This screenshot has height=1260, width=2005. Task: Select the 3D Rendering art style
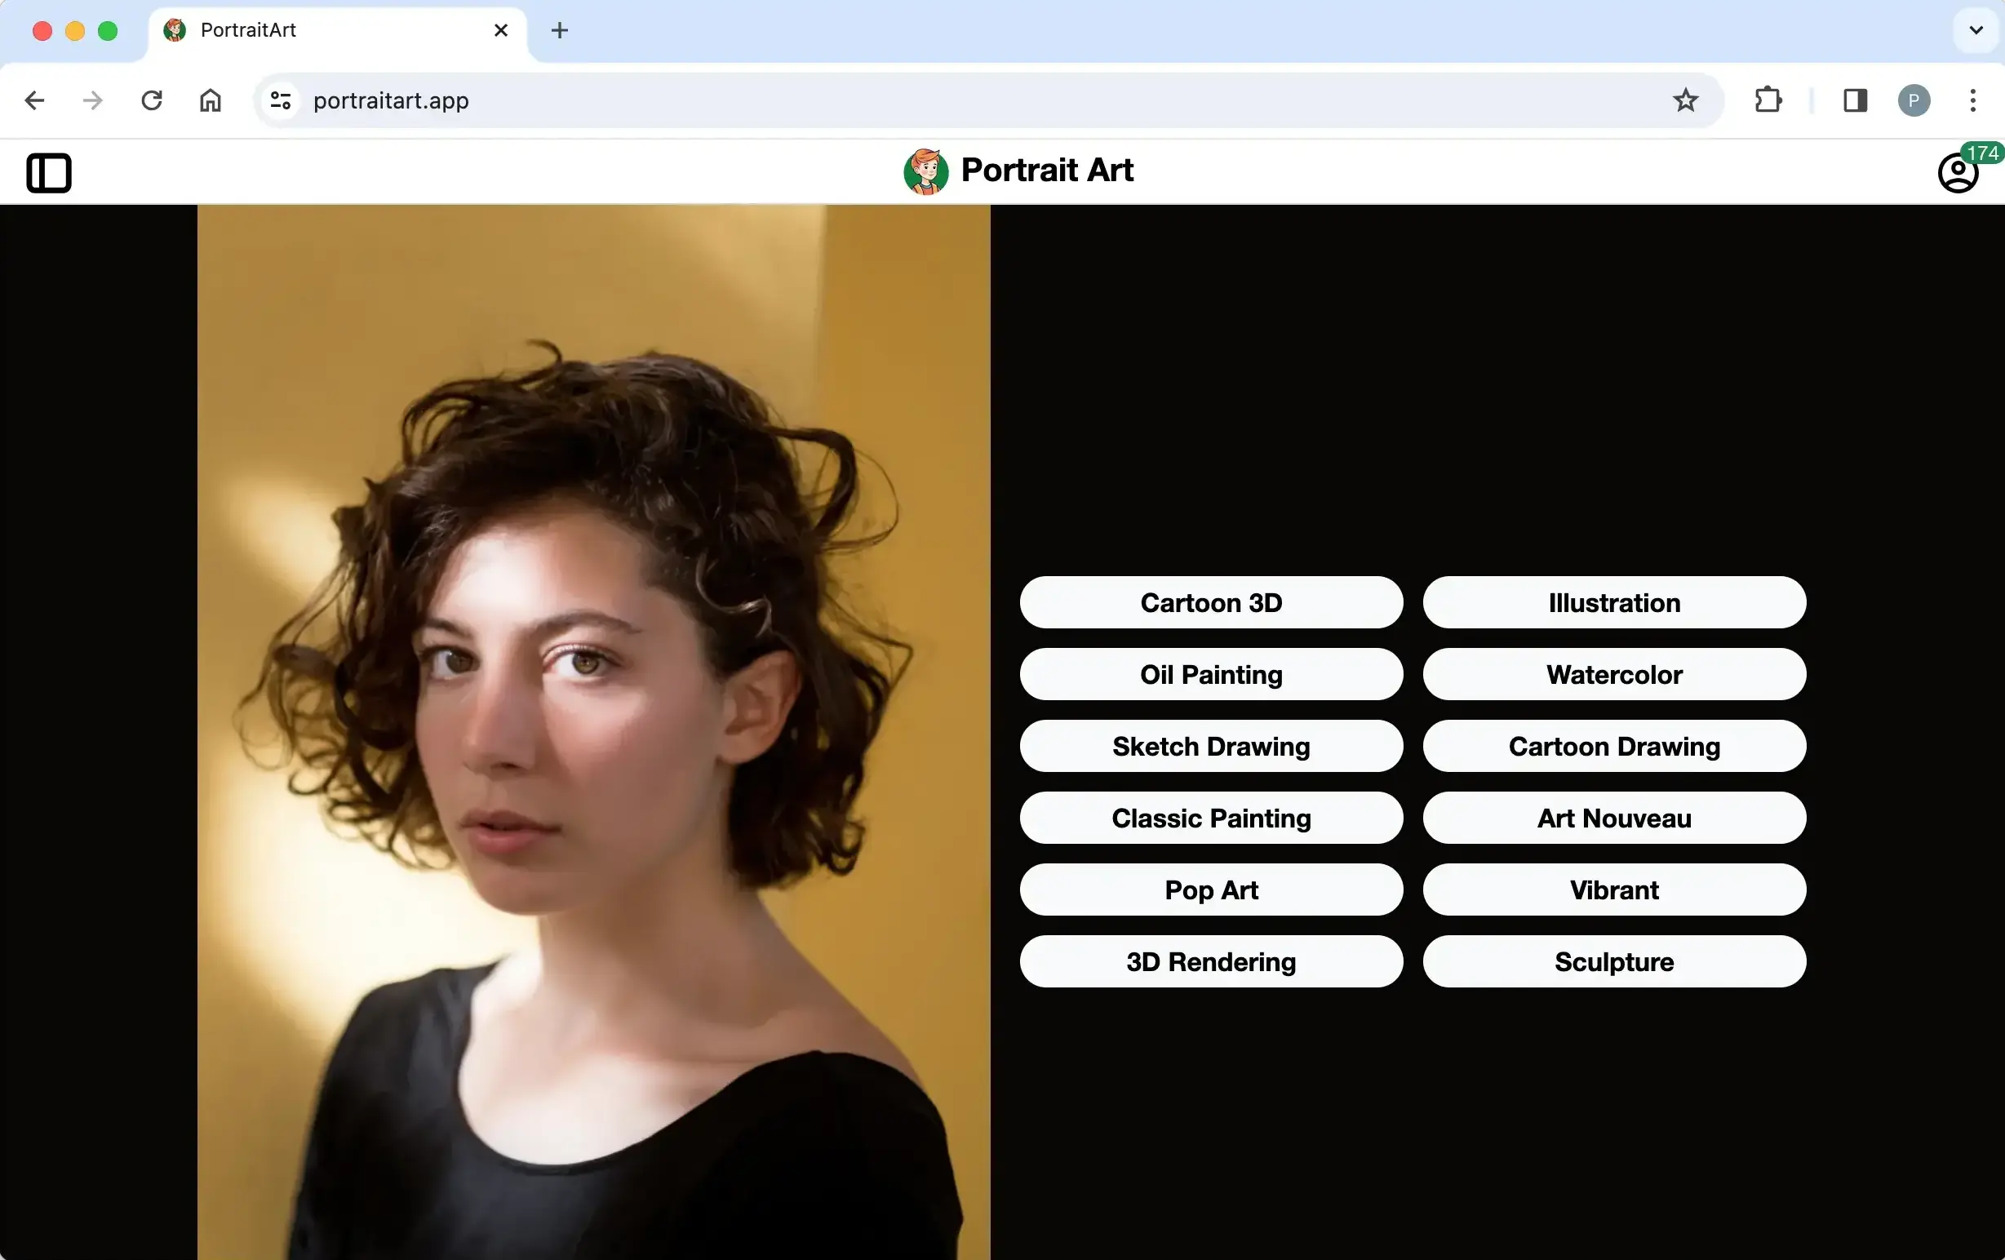[1210, 961]
